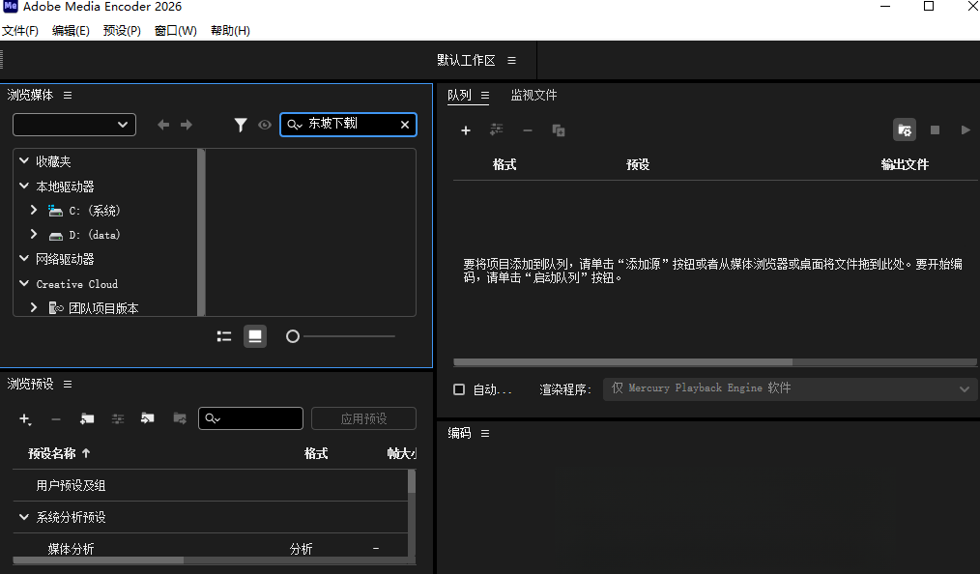This screenshot has height=574, width=980.
Task: Clear the 东坡下载 search text with X
Action: click(x=405, y=125)
